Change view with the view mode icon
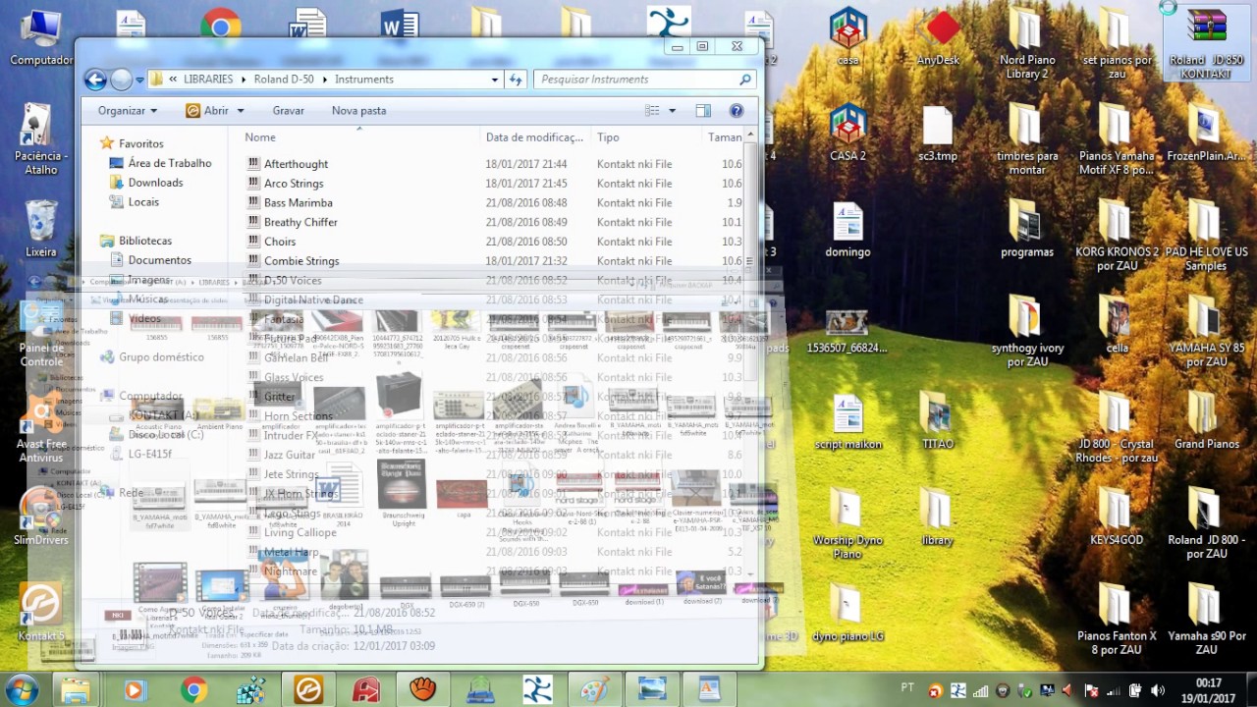This screenshot has width=1257, height=707. (x=653, y=111)
